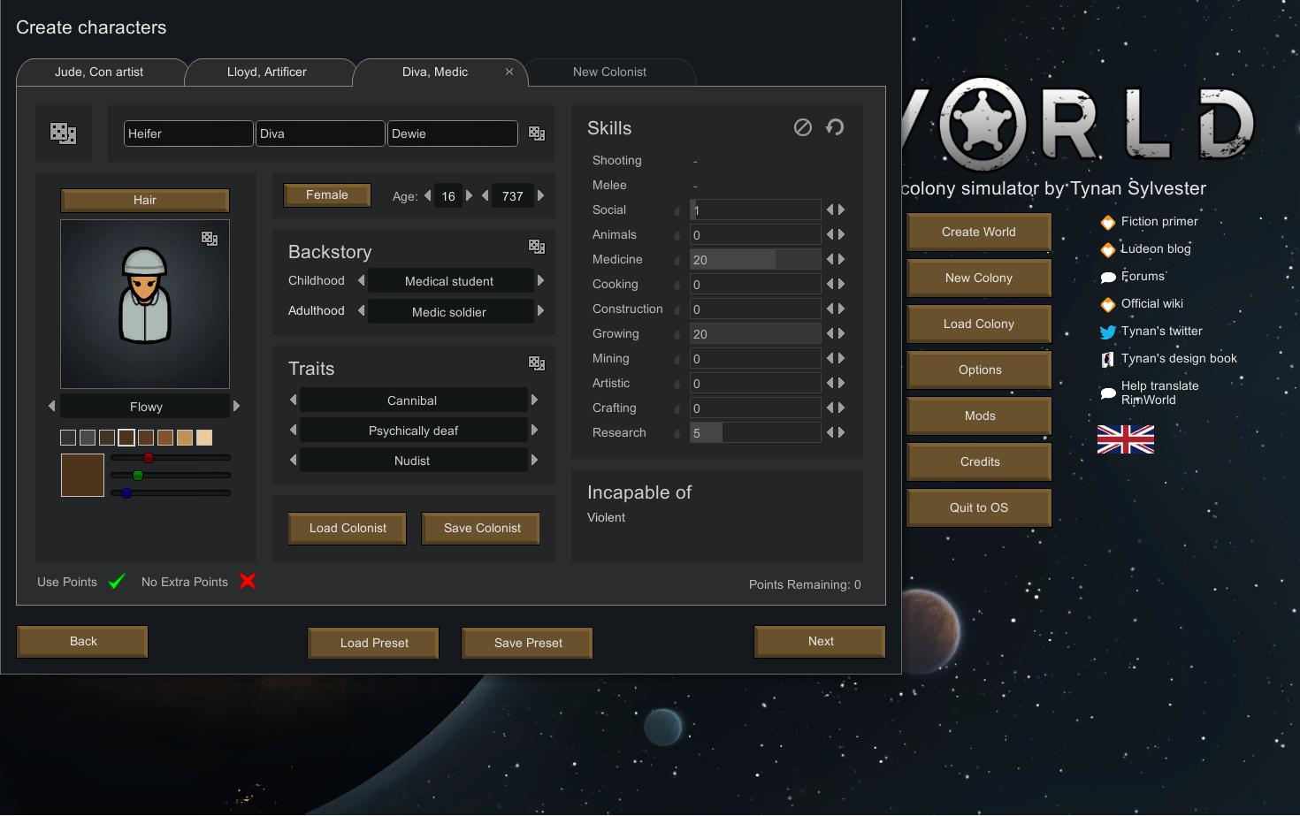The image size is (1300, 816).
Task: Cycle to previous trait from Cannibal
Action: click(x=293, y=400)
